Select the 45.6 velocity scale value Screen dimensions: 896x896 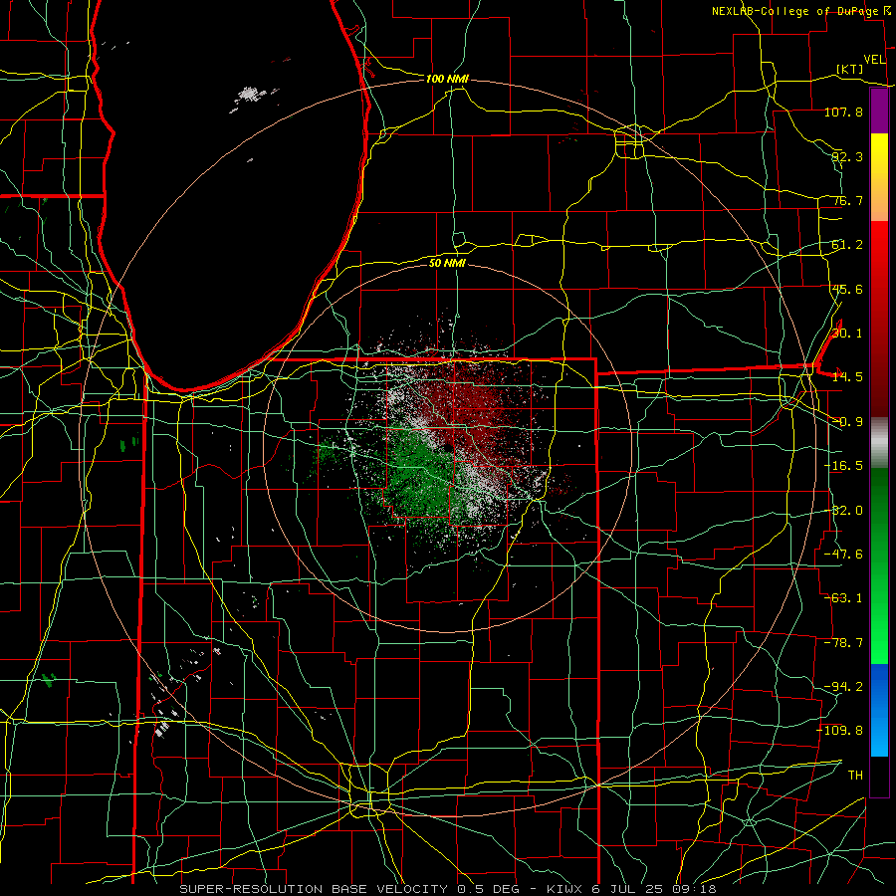pyautogui.click(x=847, y=289)
